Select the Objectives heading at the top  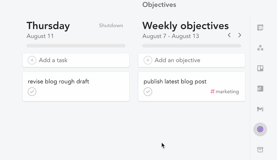(x=159, y=5)
